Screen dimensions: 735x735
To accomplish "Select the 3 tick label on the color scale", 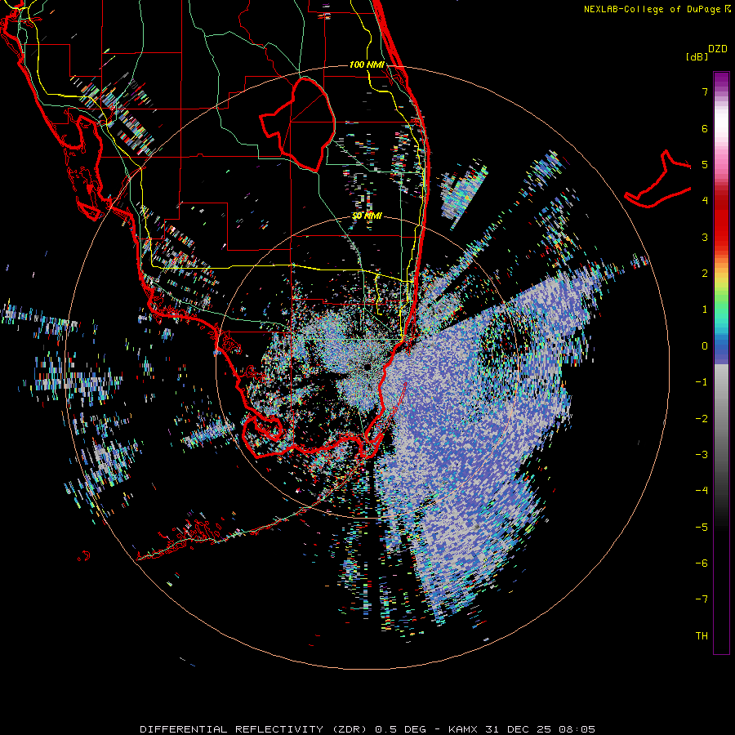I will [x=705, y=237].
